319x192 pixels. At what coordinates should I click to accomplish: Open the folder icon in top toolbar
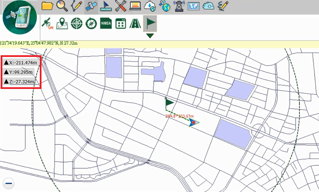[x=48, y=6]
